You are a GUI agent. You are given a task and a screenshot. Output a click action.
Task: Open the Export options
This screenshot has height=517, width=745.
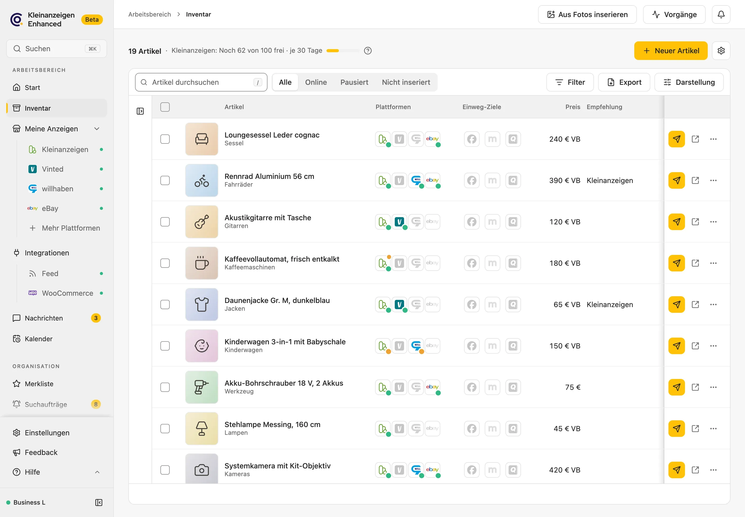[624, 82]
